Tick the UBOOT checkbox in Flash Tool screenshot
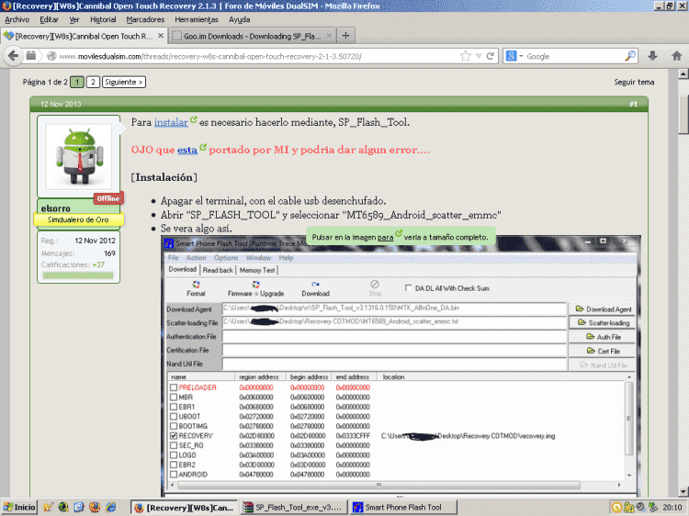Viewport: 689px width, 516px height. pyautogui.click(x=174, y=416)
